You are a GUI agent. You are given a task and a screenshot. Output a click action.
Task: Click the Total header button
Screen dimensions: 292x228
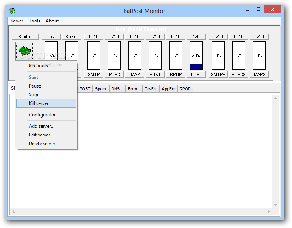pos(51,37)
